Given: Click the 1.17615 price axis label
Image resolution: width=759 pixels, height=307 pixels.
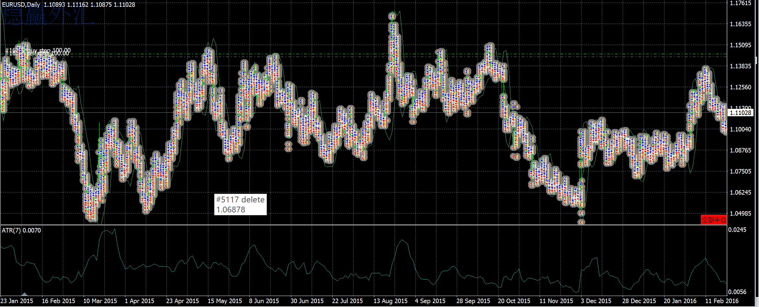Looking at the screenshot, I should [741, 3].
